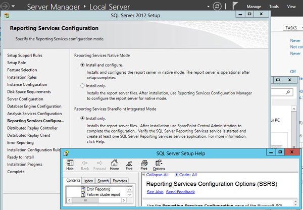The width and height of the screenshot is (303, 210).
Task: Open the View menu in Server Manager
Action: (291, 7)
